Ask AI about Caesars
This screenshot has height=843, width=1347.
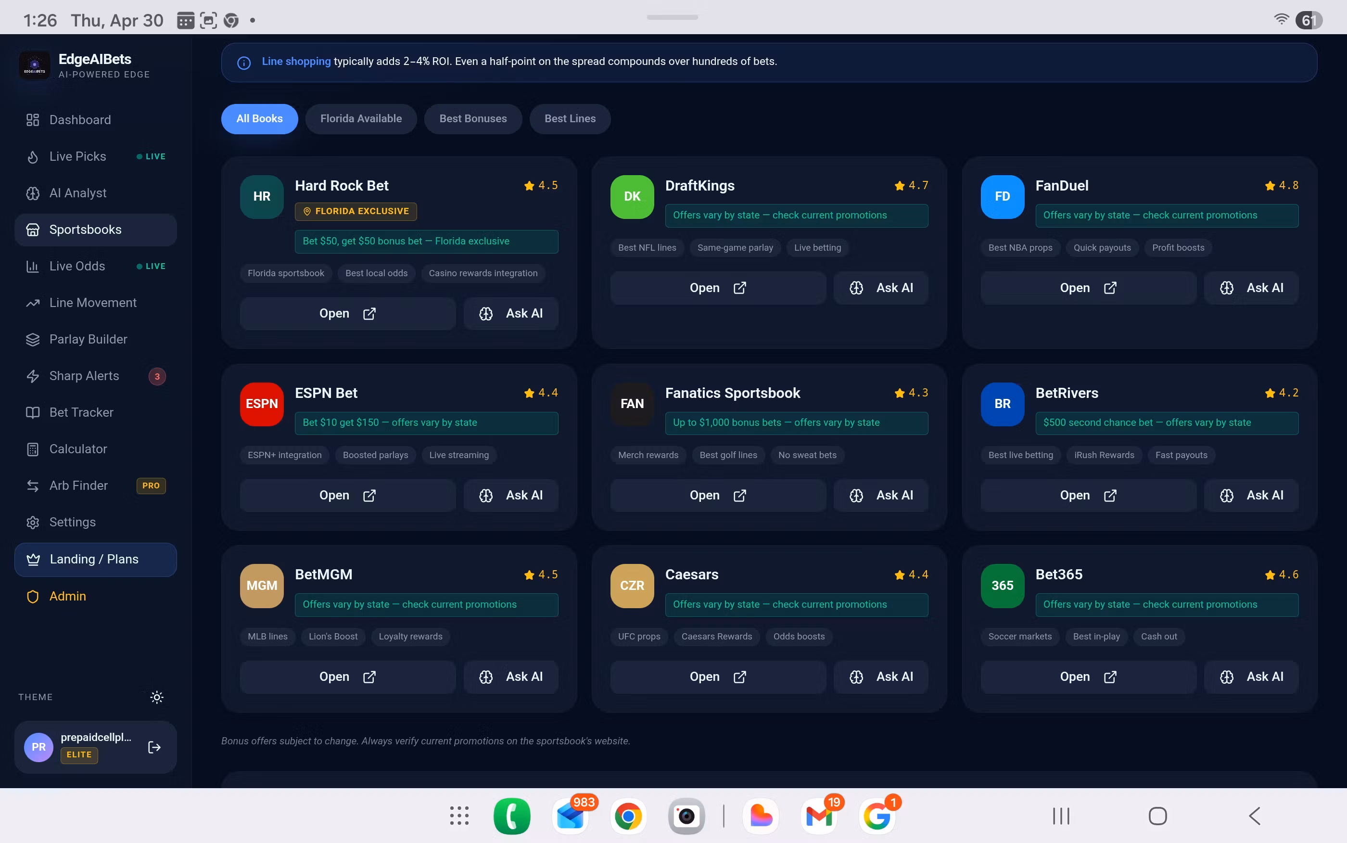click(x=881, y=677)
